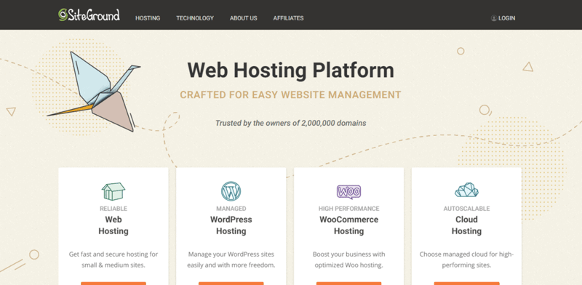The height and width of the screenshot is (285, 582).
Task: Click the purple Woo icon
Action: 348,192
